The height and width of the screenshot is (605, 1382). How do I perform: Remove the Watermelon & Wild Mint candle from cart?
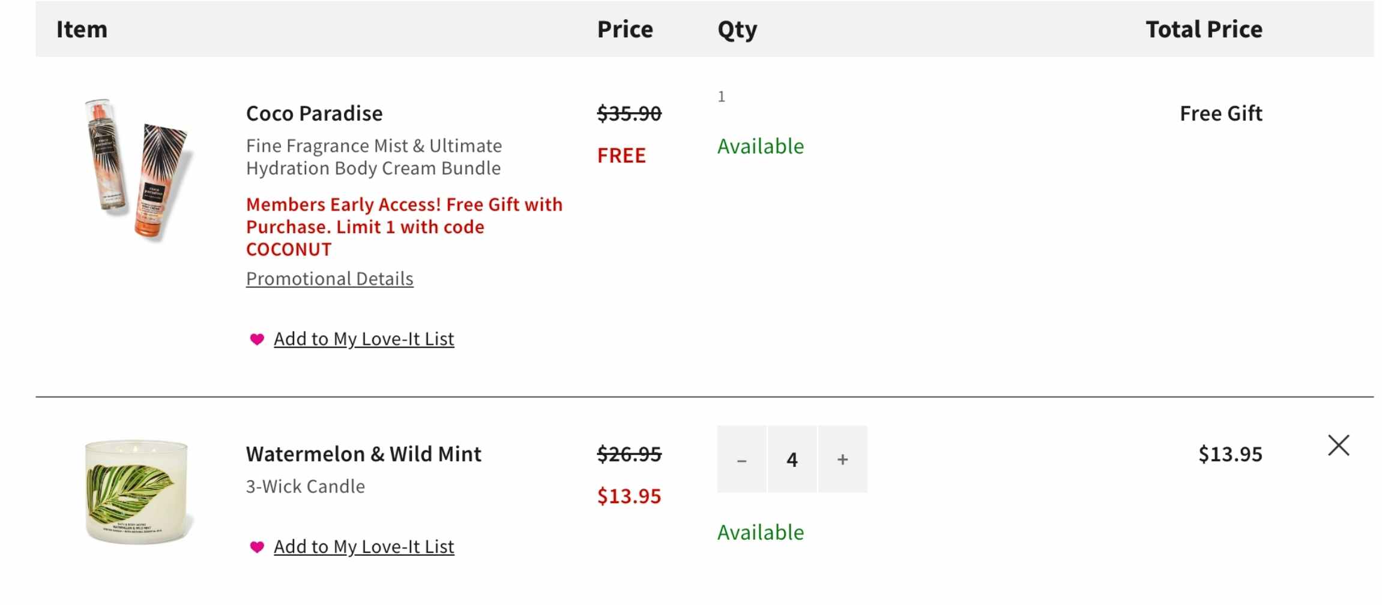[1338, 446]
